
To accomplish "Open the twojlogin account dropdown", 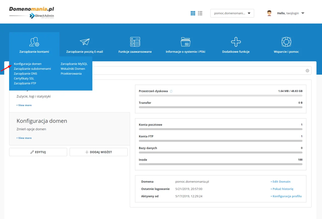I will point(291,13).
